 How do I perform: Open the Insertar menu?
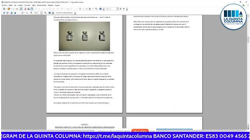click(21, 5)
